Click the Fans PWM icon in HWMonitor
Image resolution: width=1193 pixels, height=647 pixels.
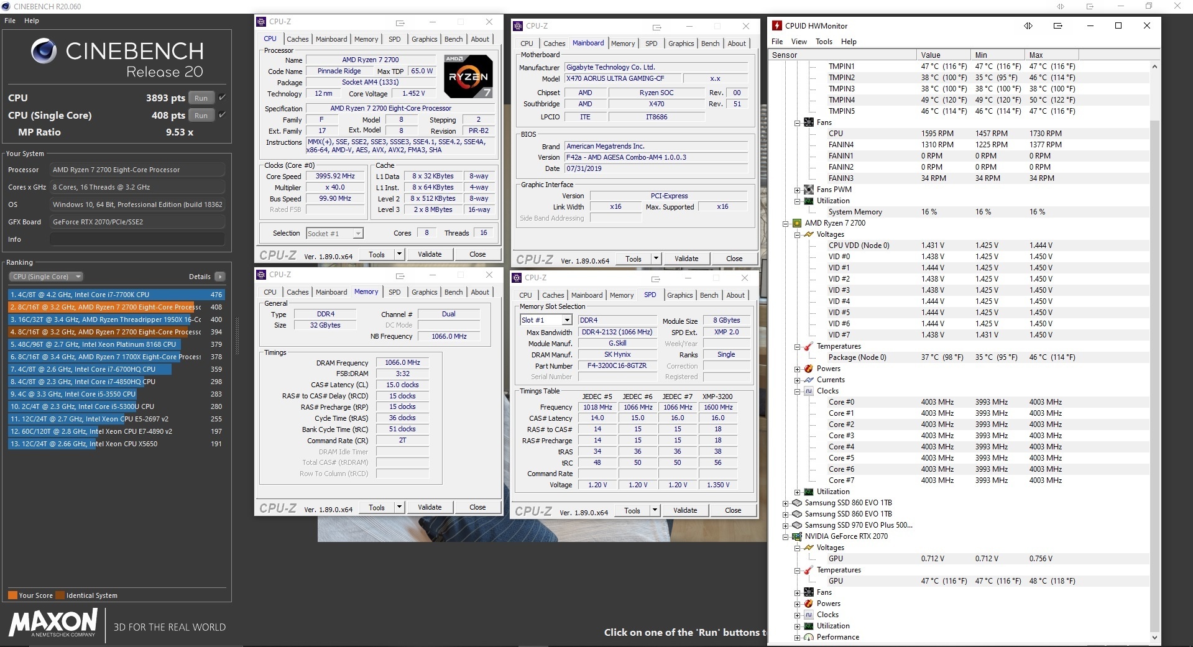(809, 190)
